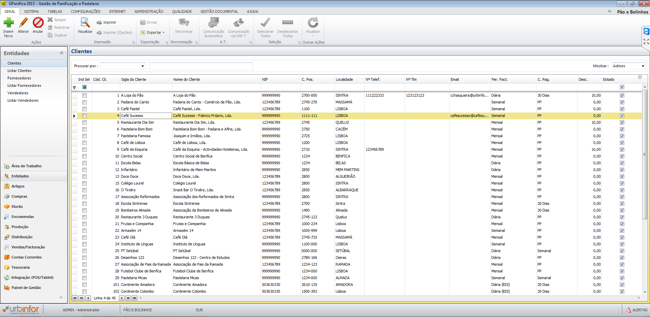The image size is (650, 317).
Task: Click the Apagar delete icon
Action: [50, 20]
